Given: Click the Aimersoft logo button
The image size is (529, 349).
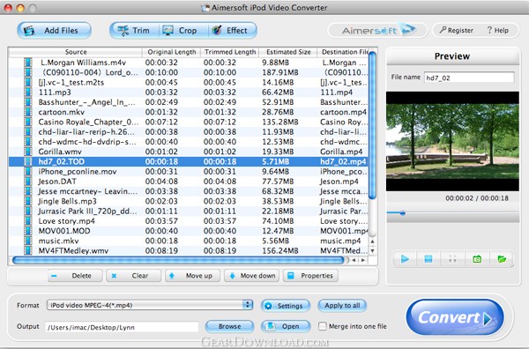Looking at the screenshot, I should click(377, 30).
